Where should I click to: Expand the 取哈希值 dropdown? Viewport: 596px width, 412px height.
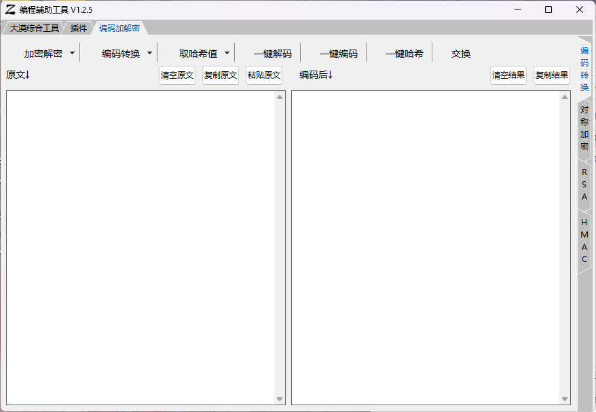204,54
